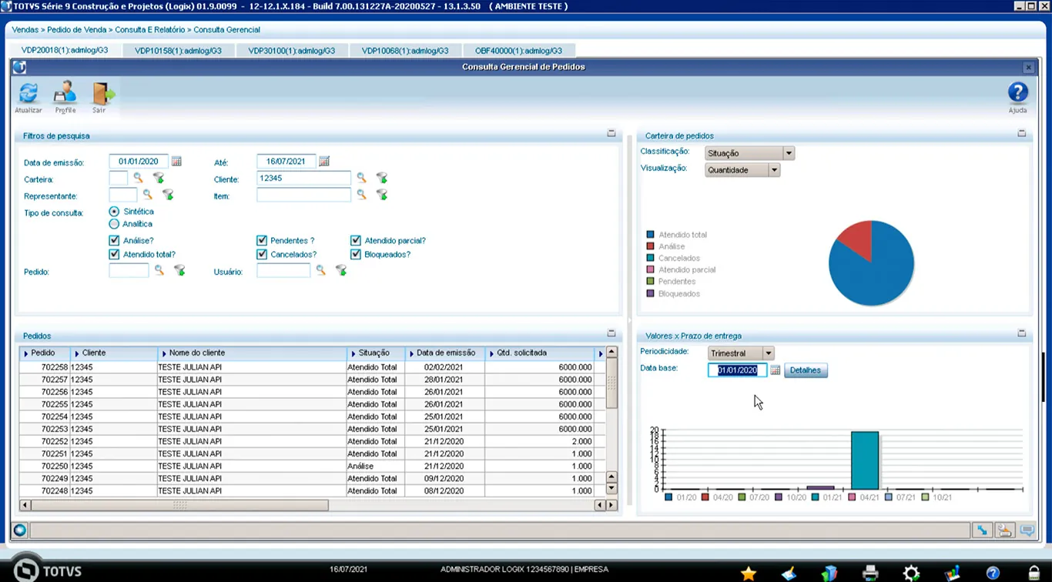Open the Classificação dropdown

pyautogui.click(x=788, y=153)
